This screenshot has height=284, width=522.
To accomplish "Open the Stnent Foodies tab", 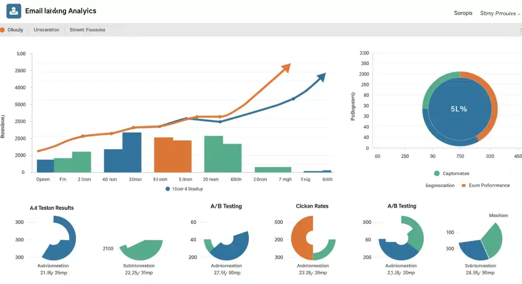I will tap(87, 30).
